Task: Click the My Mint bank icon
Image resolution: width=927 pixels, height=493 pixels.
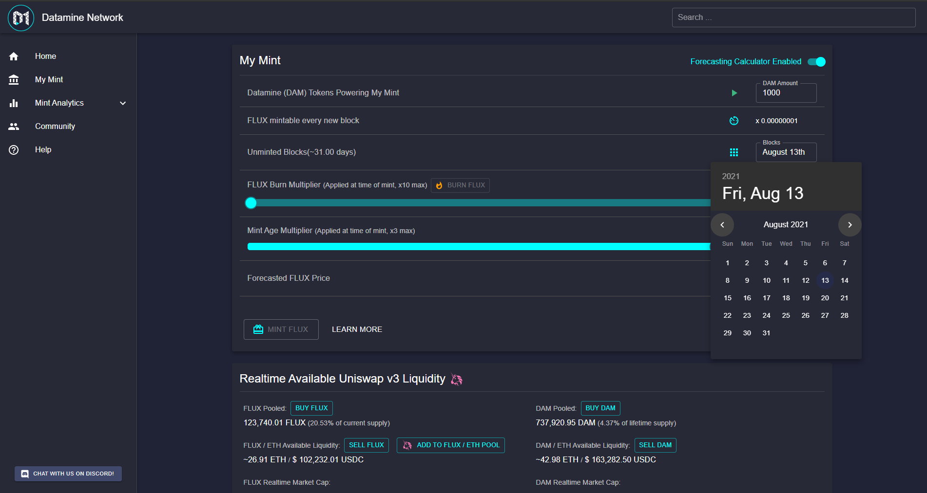Action: [x=14, y=80]
